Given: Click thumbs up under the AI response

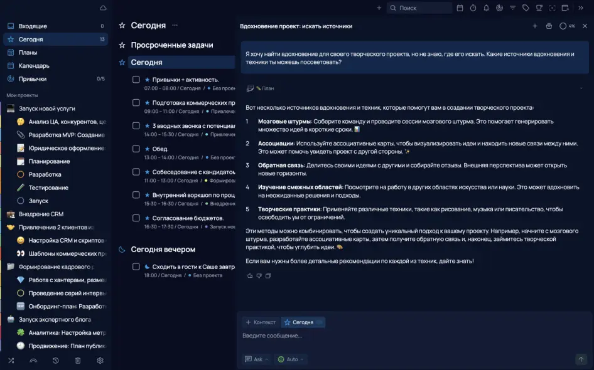Looking at the screenshot, I should 250,275.
